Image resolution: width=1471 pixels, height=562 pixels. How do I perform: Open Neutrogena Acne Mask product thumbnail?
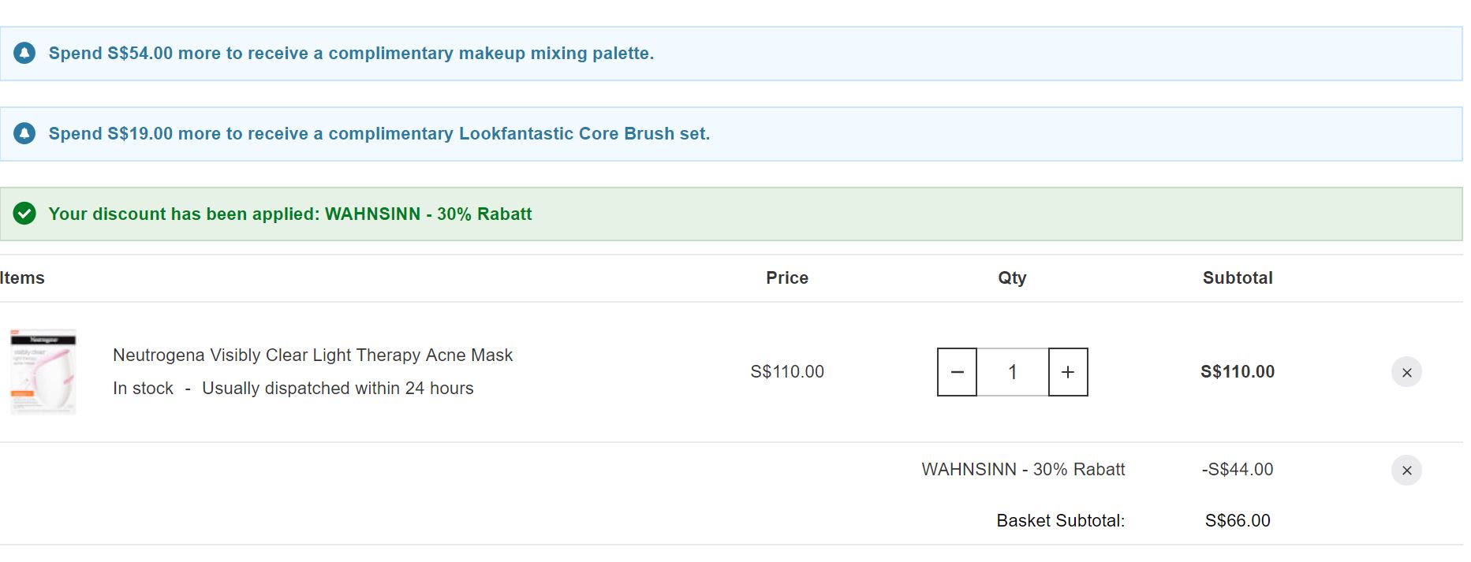43,371
